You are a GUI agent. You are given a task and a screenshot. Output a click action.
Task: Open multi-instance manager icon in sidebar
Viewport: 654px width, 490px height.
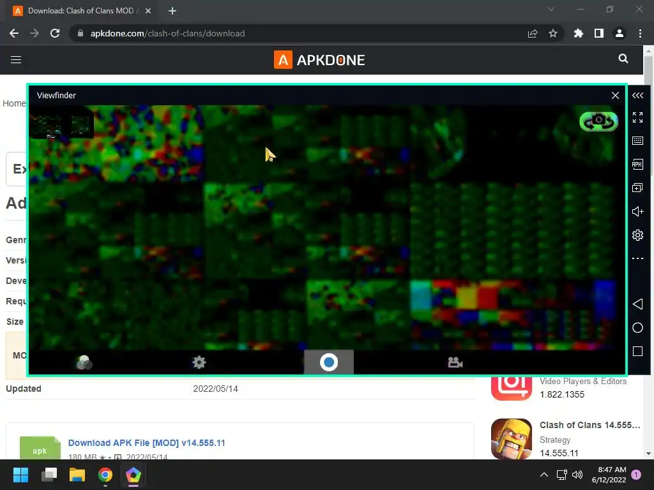click(x=637, y=188)
